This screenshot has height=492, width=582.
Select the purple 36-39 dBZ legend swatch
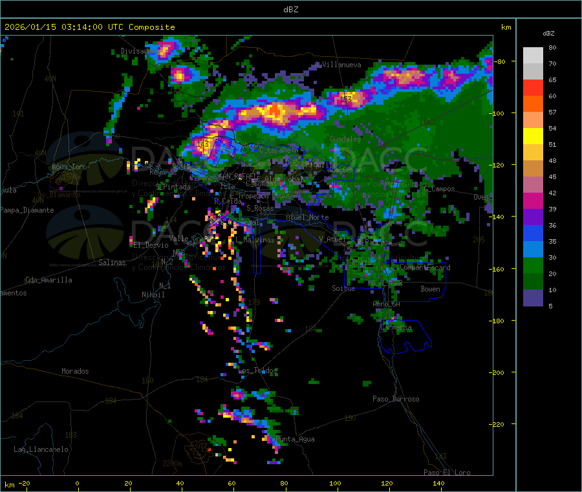(x=533, y=217)
